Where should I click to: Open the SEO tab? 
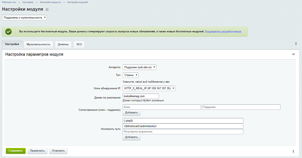[x=79, y=44]
